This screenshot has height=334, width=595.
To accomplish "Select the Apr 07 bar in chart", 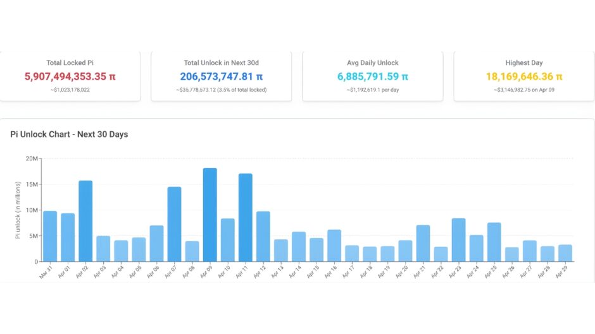I will [174, 224].
